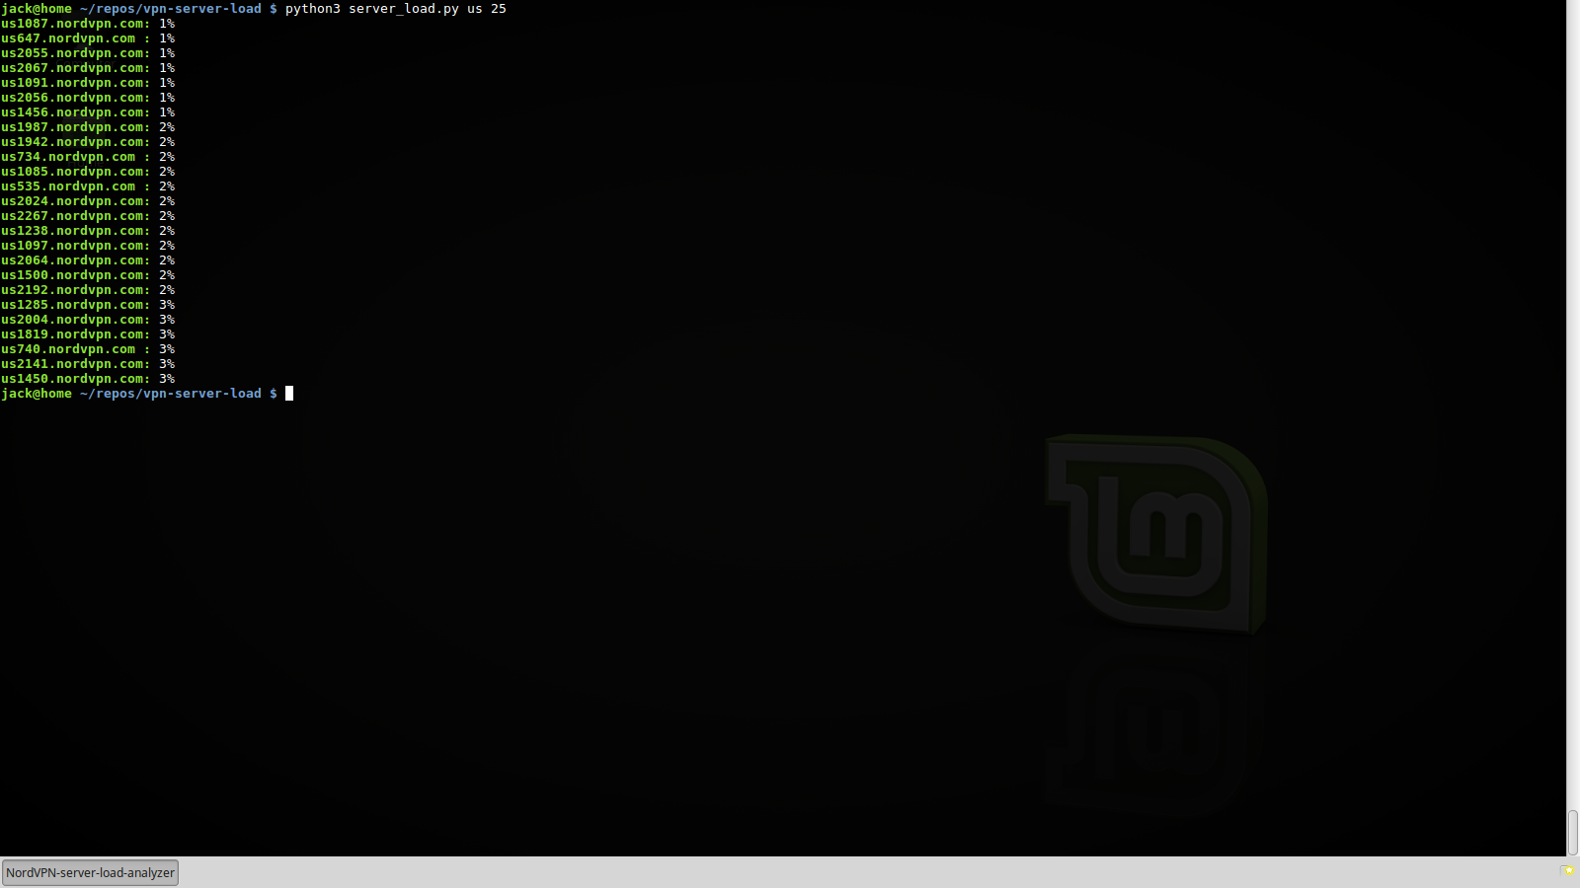Select the line 'us2064.nordvpn.com: 2%'

coord(88,260)
